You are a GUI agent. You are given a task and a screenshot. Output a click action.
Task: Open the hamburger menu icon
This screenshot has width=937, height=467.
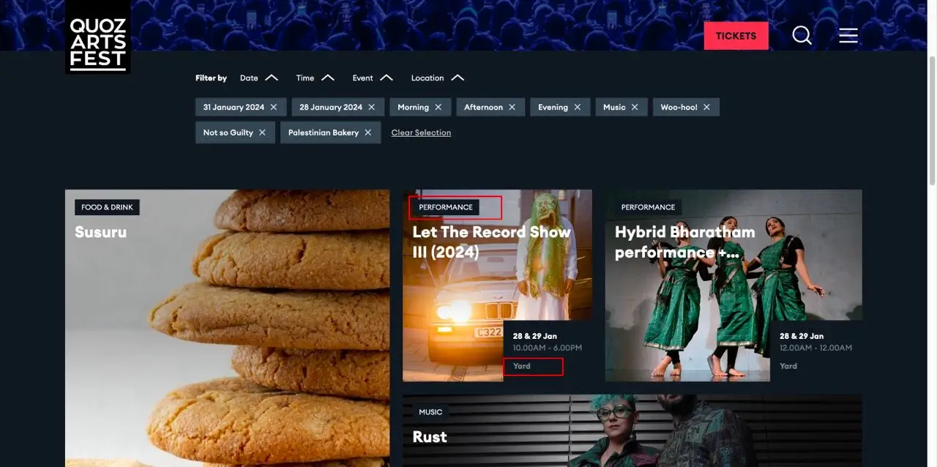pos(848,35)
